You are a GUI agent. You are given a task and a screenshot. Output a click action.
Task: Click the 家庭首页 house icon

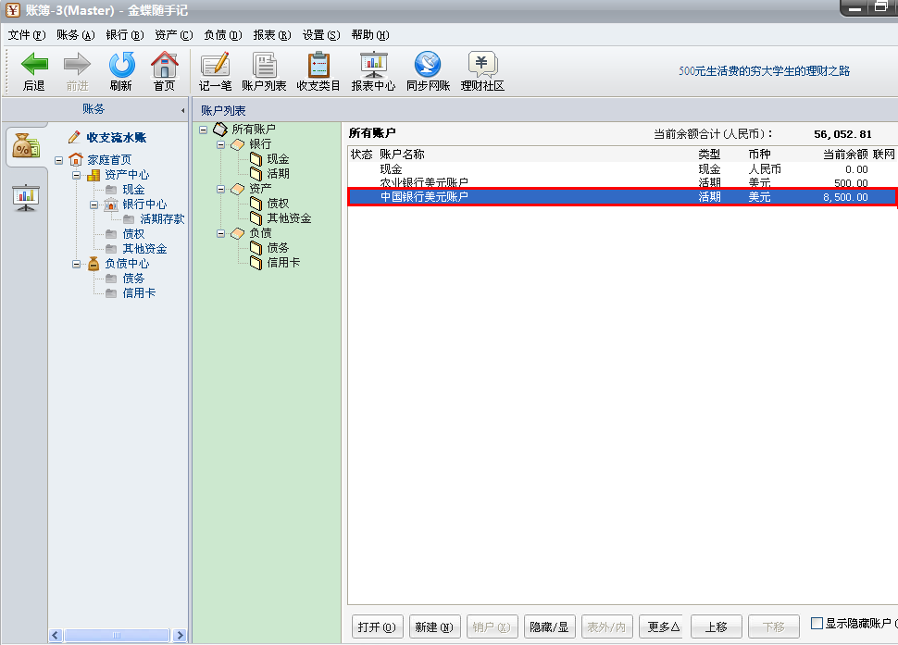point(76,159)
